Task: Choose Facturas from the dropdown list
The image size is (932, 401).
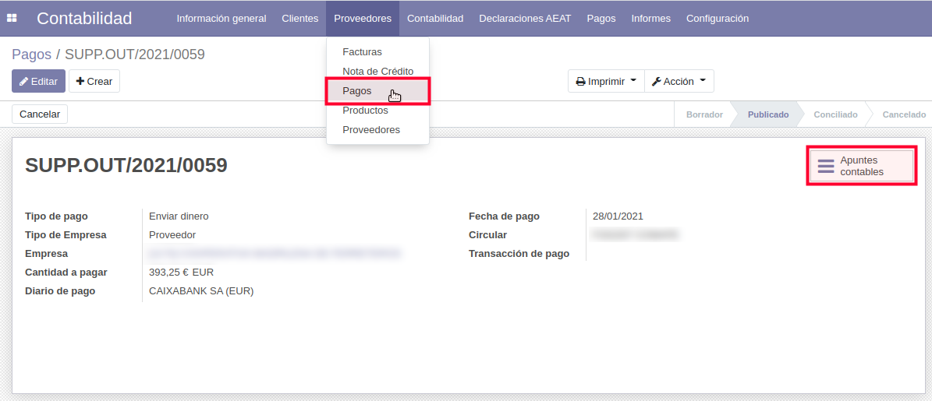Action: click(x=362, y=52)
